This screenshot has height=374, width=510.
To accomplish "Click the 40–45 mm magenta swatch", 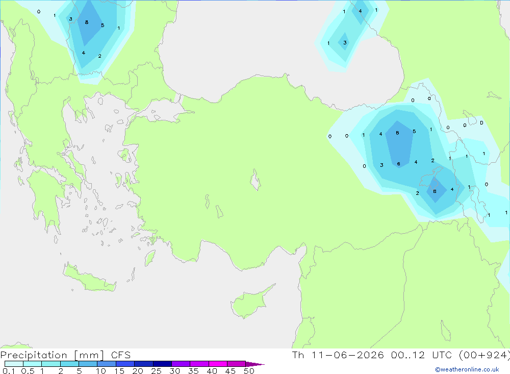I will tap(218, 364).
